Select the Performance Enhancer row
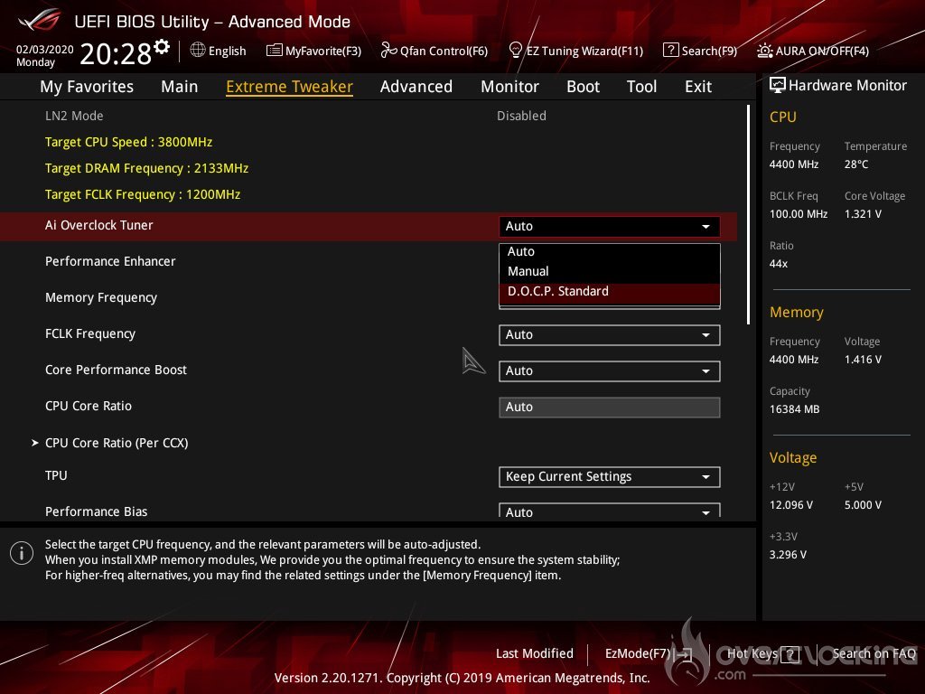Image resolution: width=925 pixels, height=694 pixels. click(x=110, y=261)
